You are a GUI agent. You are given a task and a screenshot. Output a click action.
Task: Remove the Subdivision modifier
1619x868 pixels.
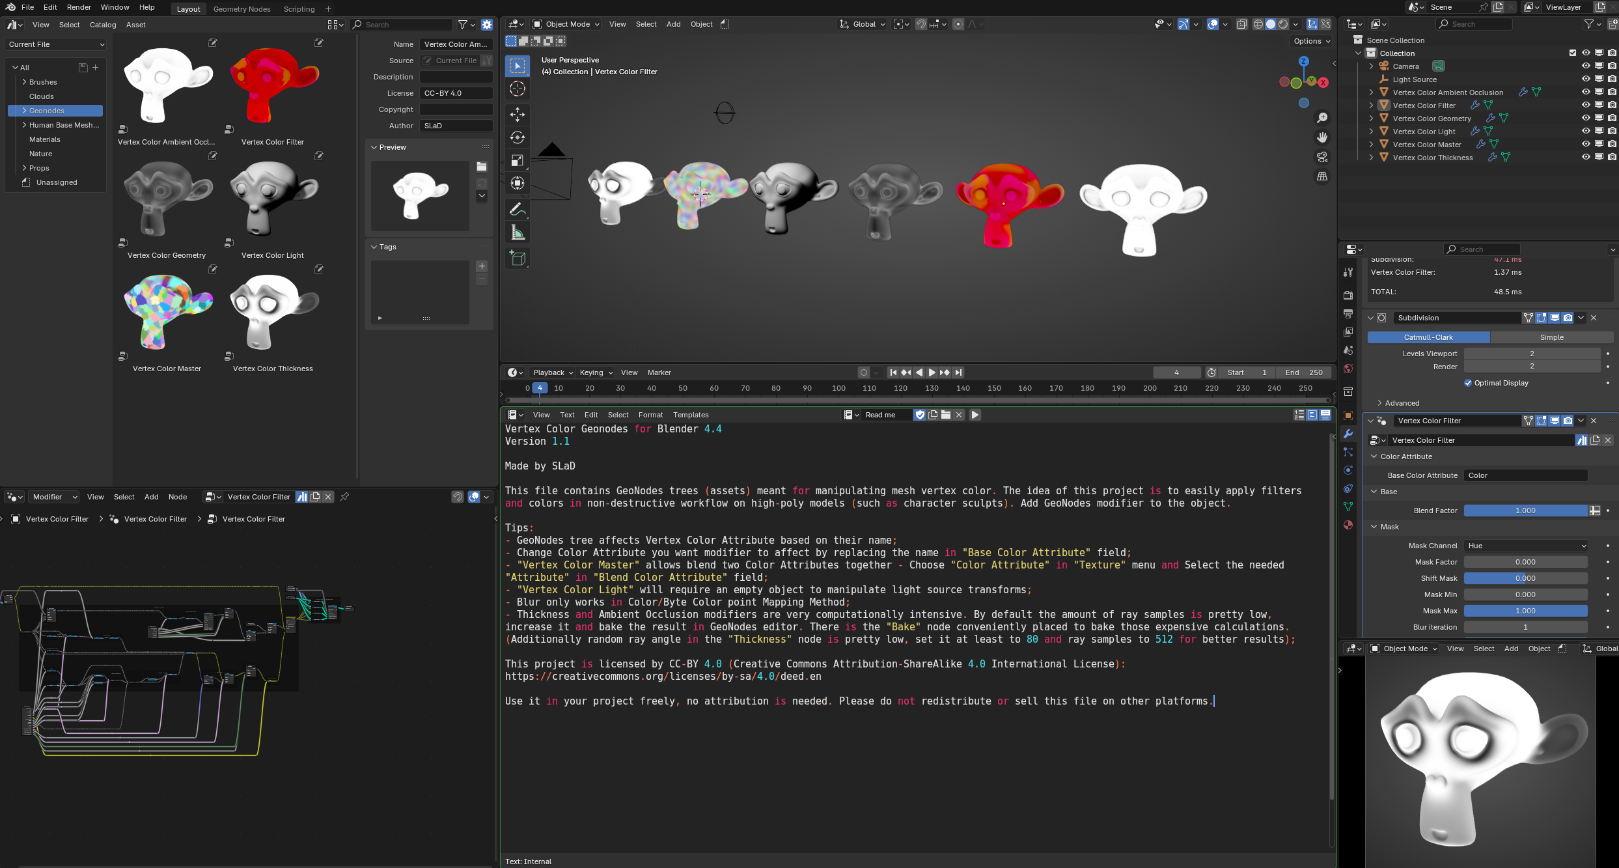pos(1594,318)
